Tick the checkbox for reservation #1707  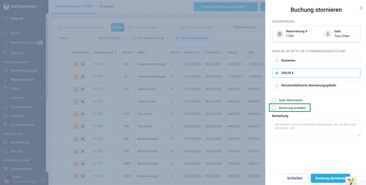[59, 89]
